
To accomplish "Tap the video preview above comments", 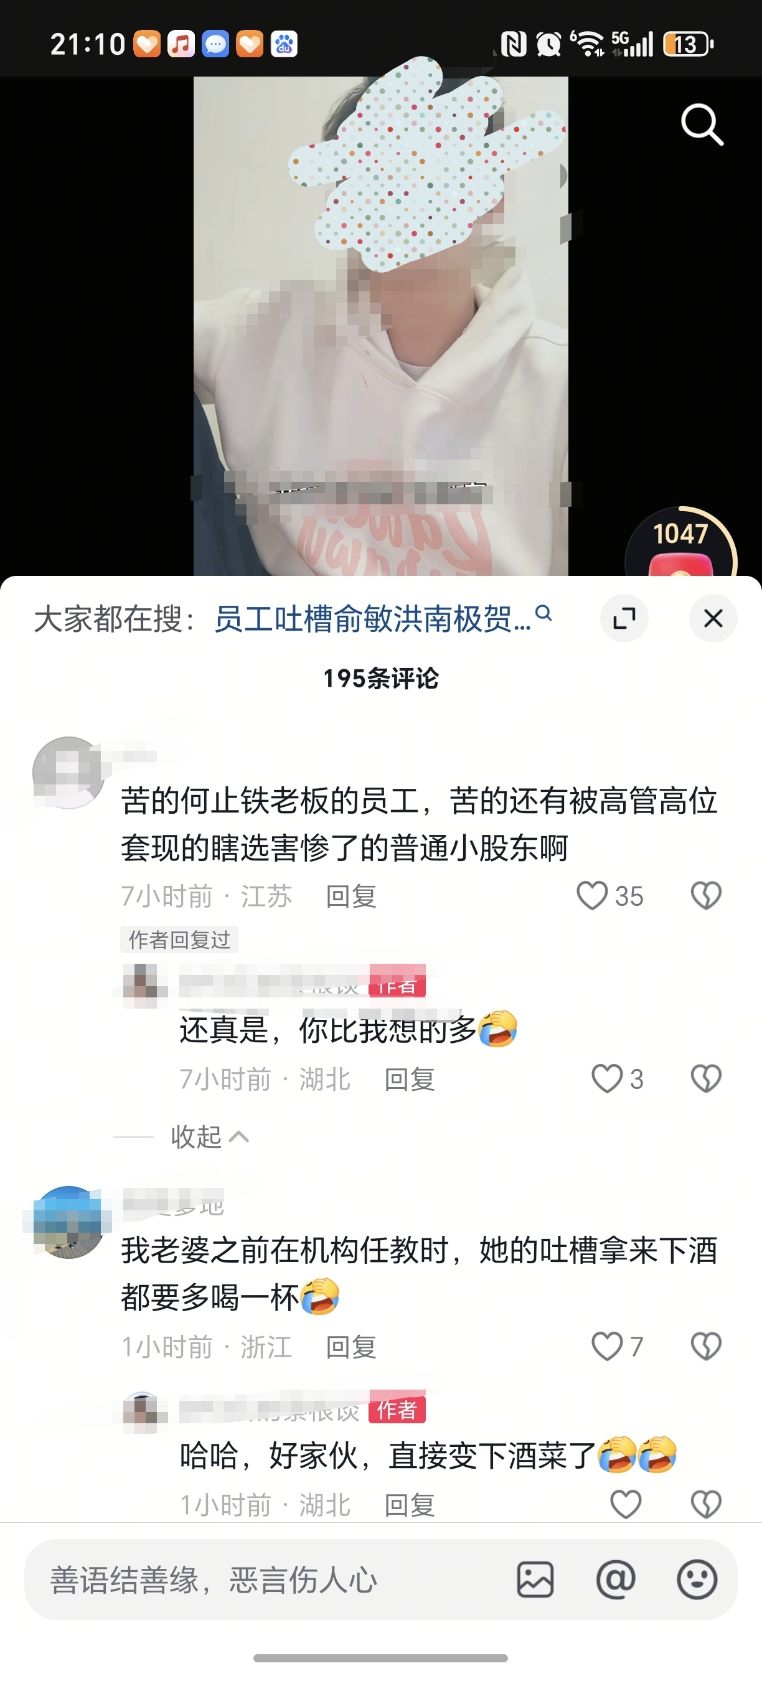I will pos(381,326).
